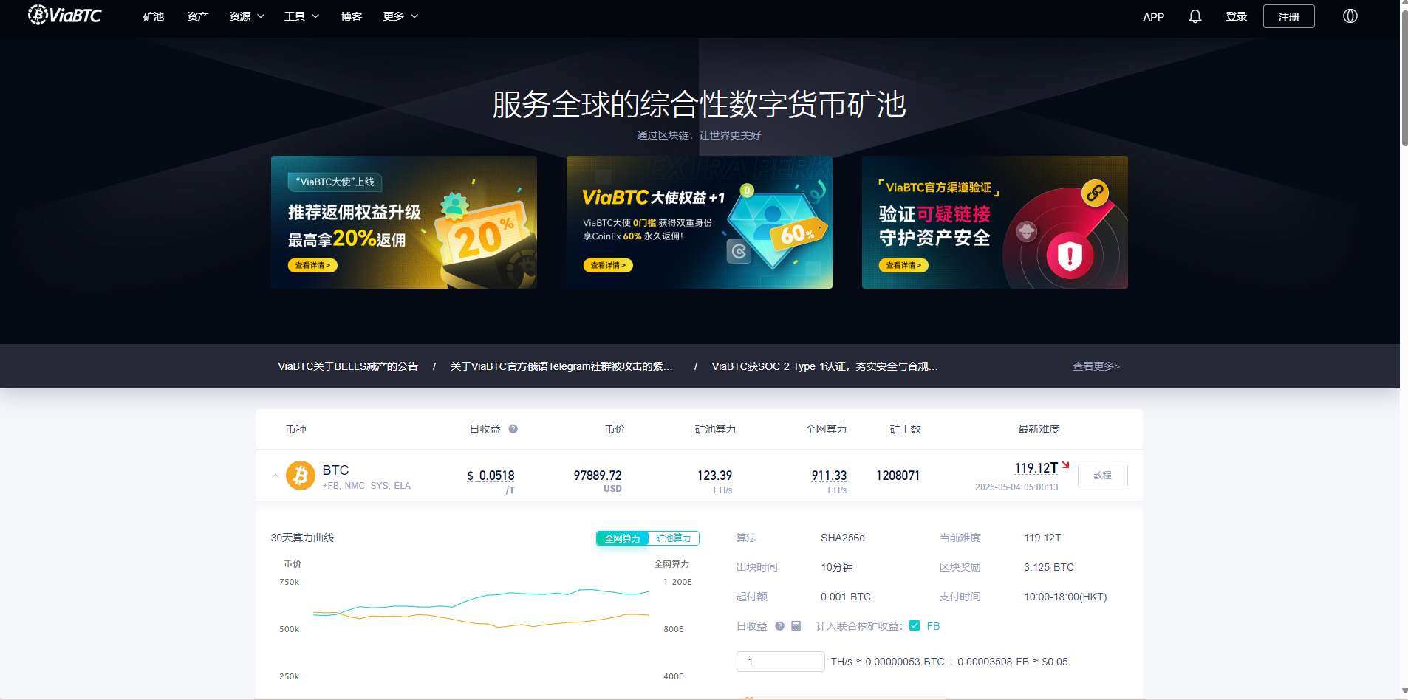Open the 资源 dropdown menu

(x=246, y=16)
